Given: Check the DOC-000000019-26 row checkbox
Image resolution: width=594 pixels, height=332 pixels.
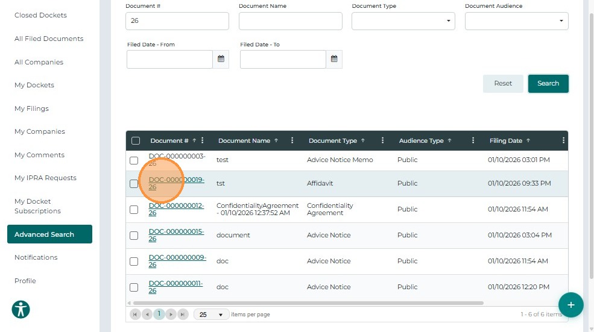Looking at the screenshot, I should coord(134,184).
